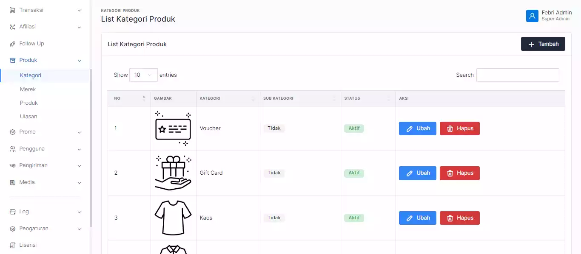Click the Febri Admin profile avatar
Screen dimensions: 581x254
[532, 16]
